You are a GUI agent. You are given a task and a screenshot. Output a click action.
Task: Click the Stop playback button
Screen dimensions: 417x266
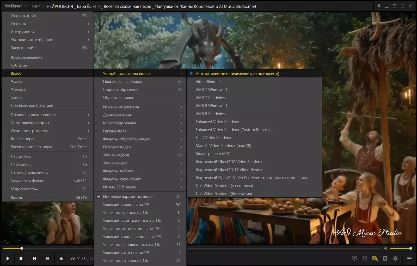[x=21, y=258]
